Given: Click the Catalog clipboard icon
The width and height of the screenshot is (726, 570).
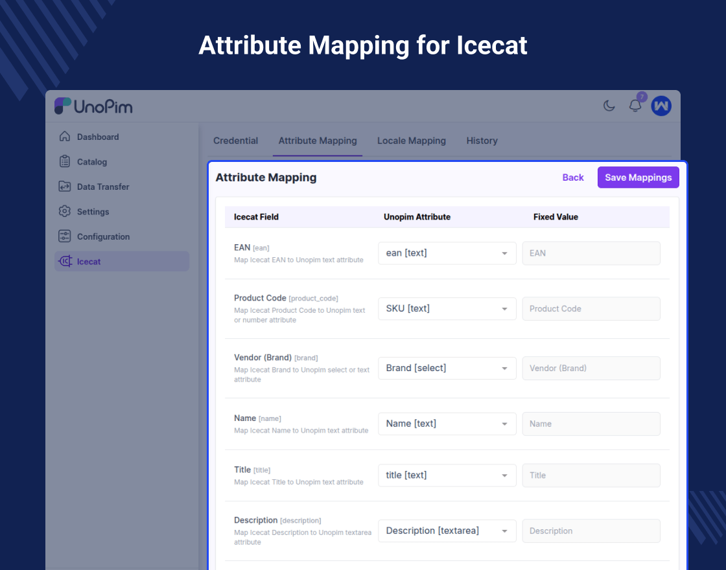Looking at the screenshot, I should coord(65,161).
